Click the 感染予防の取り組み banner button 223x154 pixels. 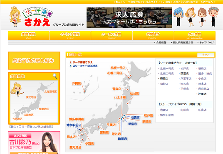click(x=34, y=60)
